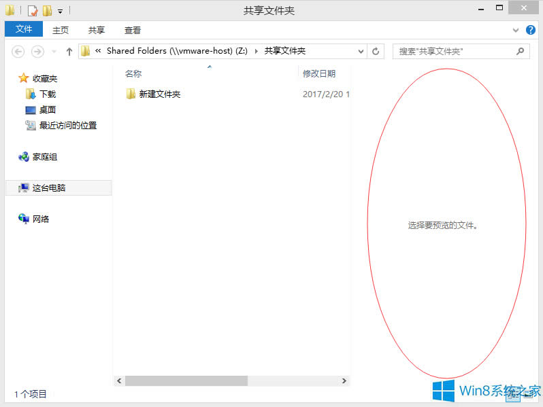This screenshot has width=543, height=407.
Task: Open the address bar history dropdown
Action: [361, 51]
